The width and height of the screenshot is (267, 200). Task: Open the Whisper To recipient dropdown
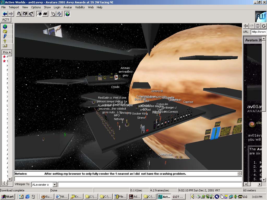(54, 185)
